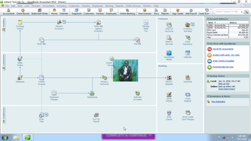Open the Check Register
Viewport: 251px width, 141px height.
click(x=187, y=94)
